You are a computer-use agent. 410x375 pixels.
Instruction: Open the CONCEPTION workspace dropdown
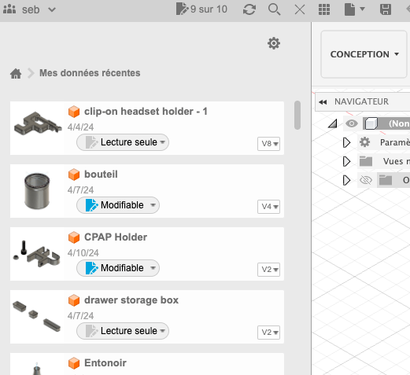click(364, 54)
